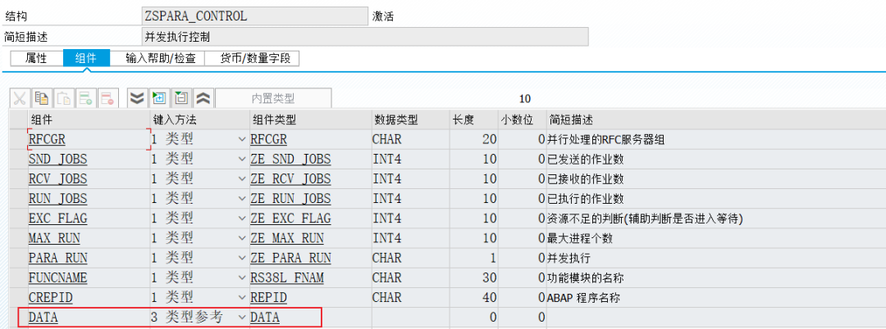
Task: Click the Cut (scissors) toolbar icon
Action: [x=20, y=98]
